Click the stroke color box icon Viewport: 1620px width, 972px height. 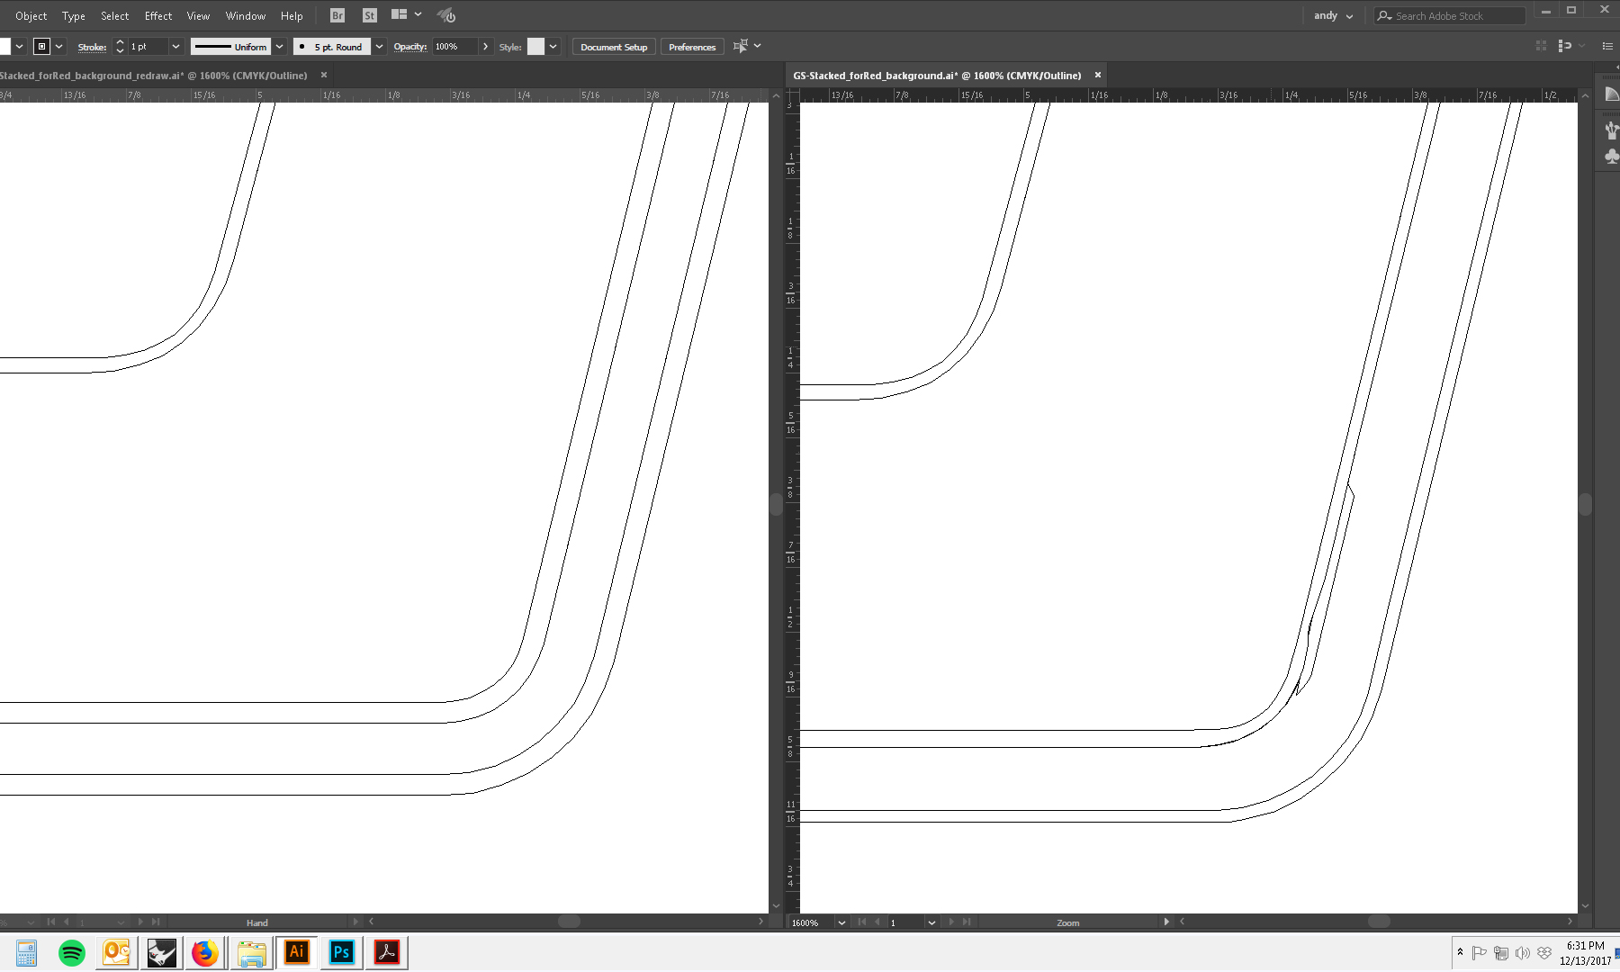pos(41,46)
